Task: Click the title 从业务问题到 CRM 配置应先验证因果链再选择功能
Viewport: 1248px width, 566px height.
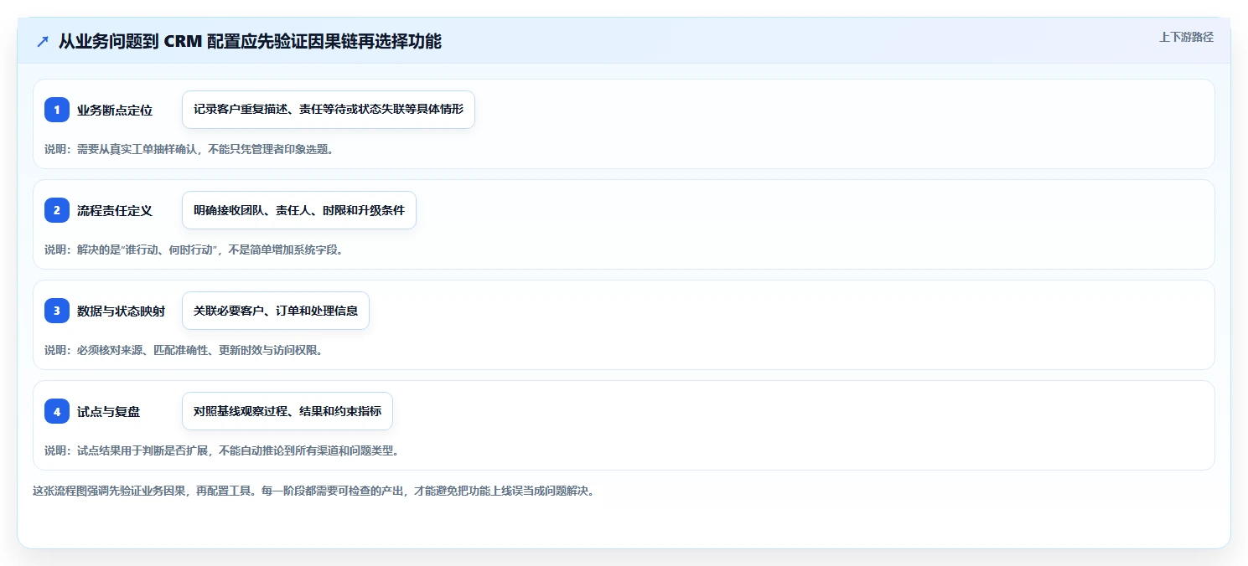Action: point(250,41)
